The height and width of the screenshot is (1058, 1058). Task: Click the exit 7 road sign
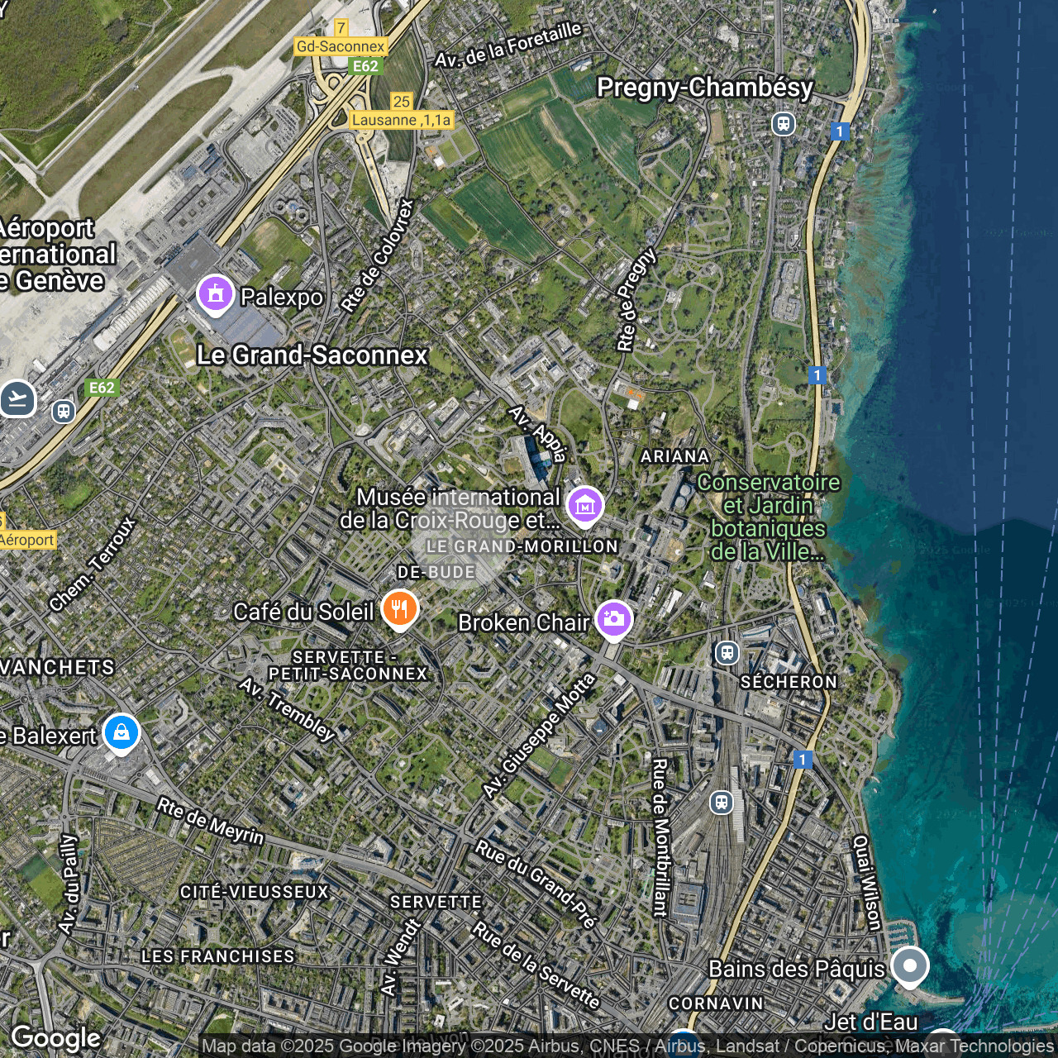point(341,28)
